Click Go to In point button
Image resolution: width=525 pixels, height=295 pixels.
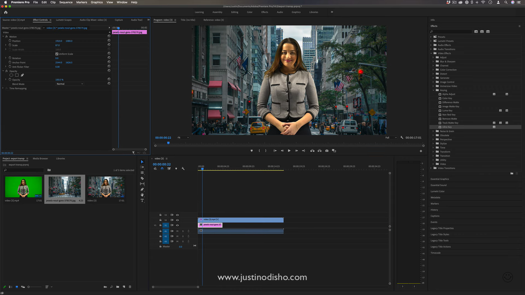coord(275,151)
